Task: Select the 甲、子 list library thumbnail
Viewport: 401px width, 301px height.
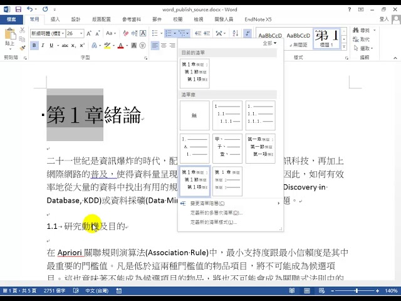Action: (x=227, y=149)
